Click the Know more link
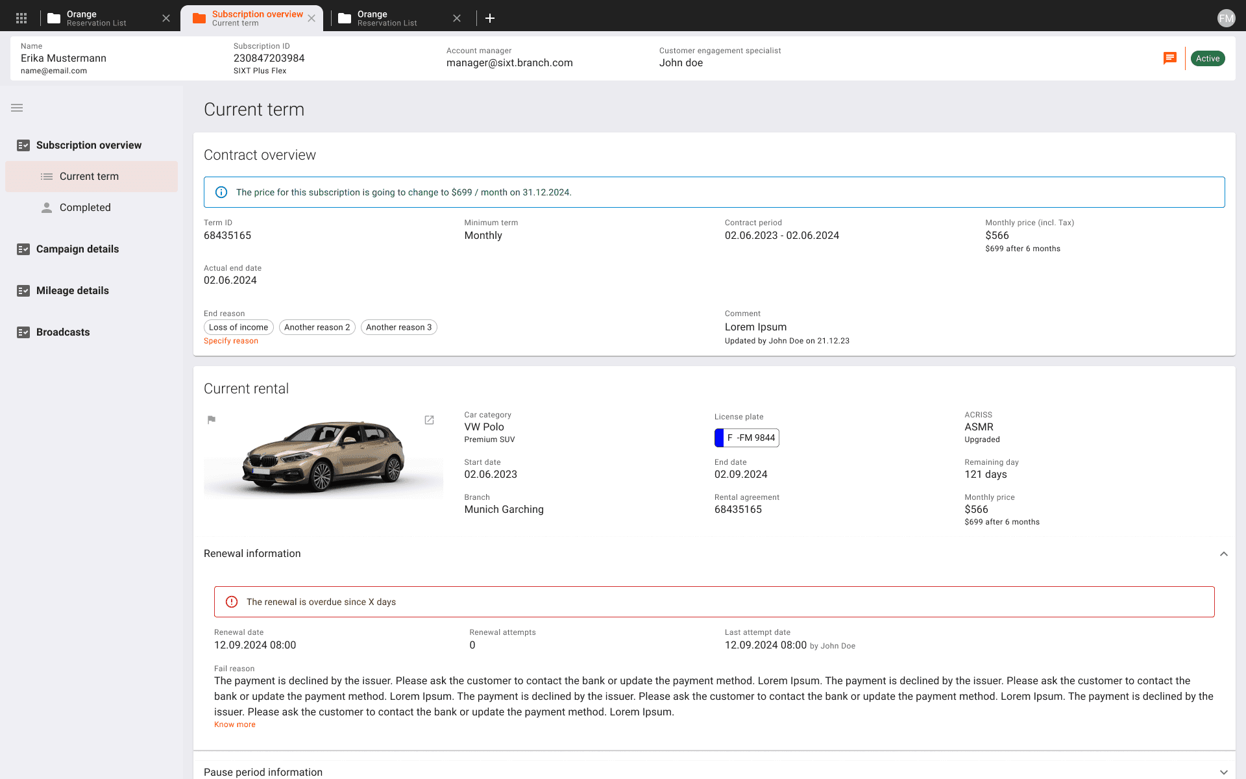1246x779 pixels. tap(235, 724)
